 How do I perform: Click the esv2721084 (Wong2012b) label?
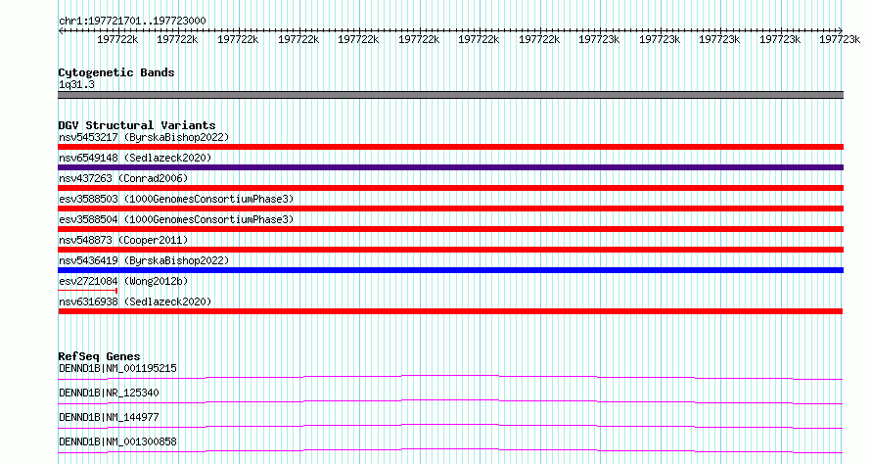tap(123, 281)
